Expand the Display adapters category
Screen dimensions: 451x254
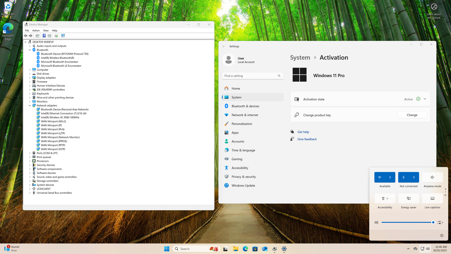pos(30,78)
